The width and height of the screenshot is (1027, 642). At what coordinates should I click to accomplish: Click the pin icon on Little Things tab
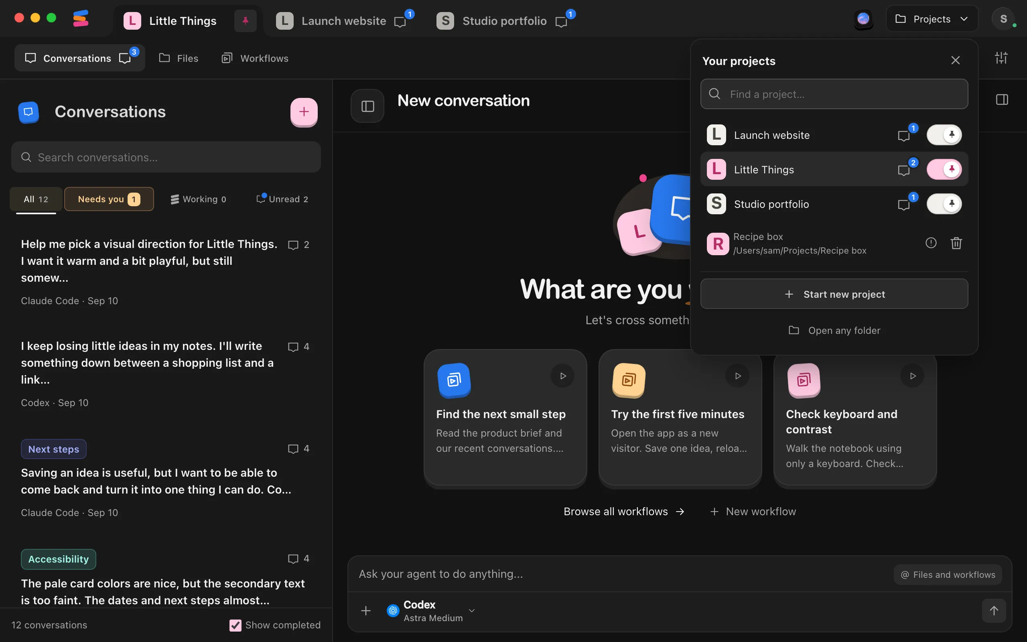click(x=245, y=20)
